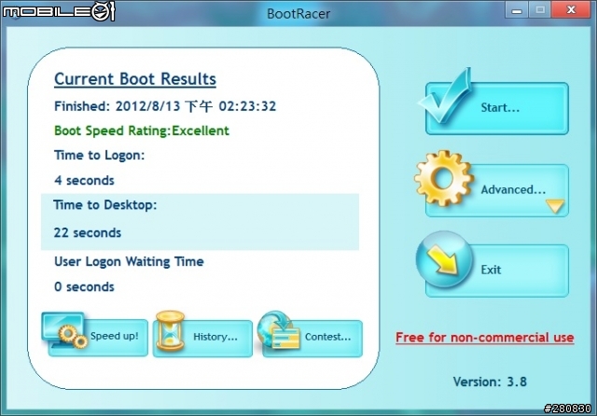Select the Time to Desktop highlighted row
Viewport: 597px width, 416px height.
tap(200, 222)
